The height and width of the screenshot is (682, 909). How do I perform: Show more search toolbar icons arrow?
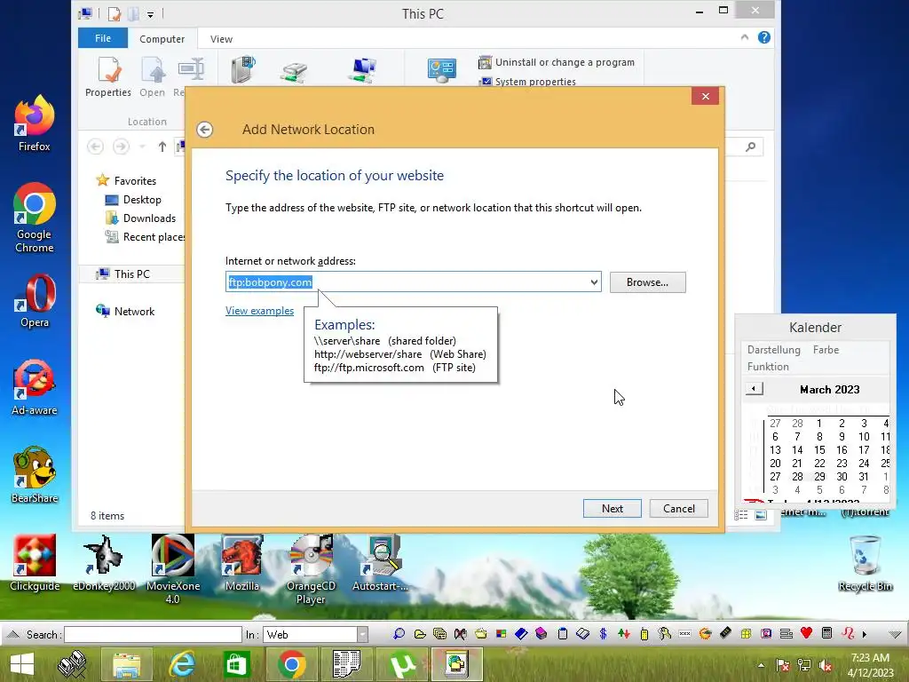point(865,634)
